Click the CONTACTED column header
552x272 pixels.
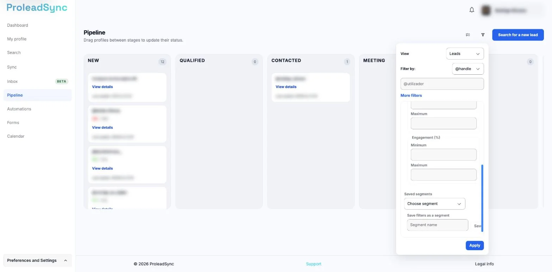pyautogui.click(x=286, y=61)
